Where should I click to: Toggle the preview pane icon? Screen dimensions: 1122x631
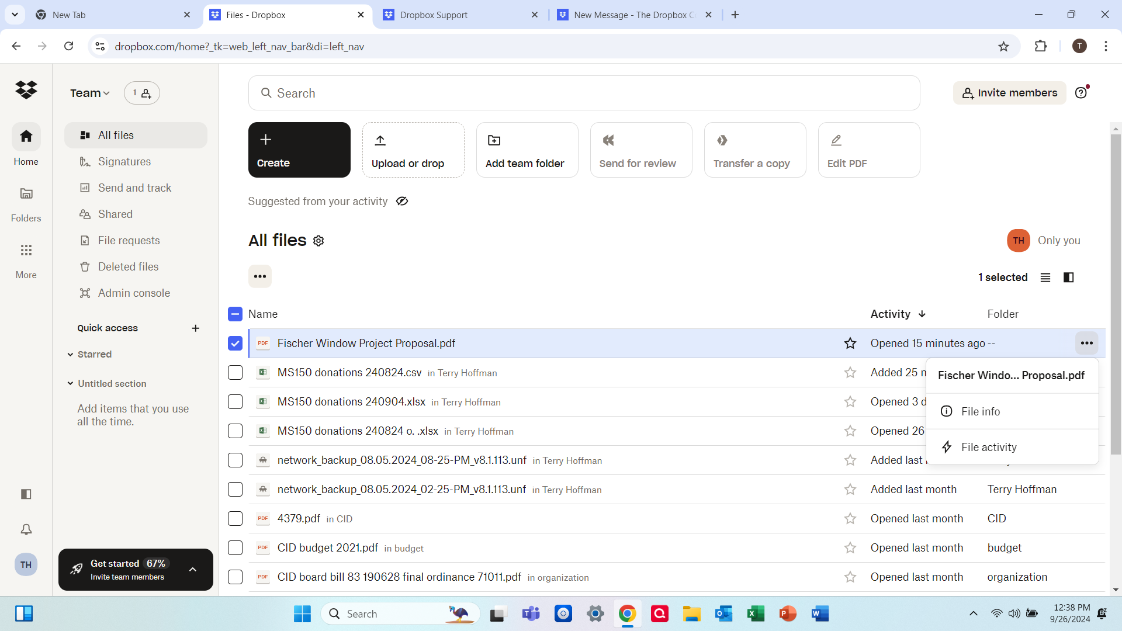click(x=1069, y=278)
